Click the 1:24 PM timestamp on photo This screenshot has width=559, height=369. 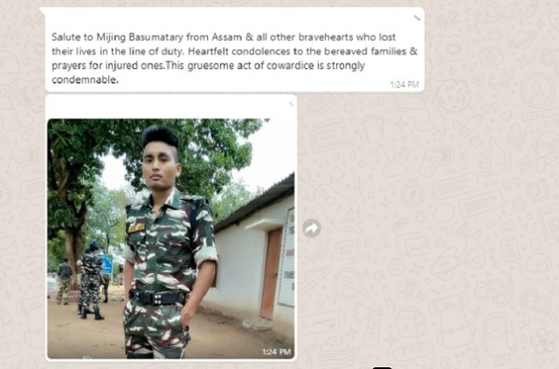pyautogui.click(x=277, y=352)
